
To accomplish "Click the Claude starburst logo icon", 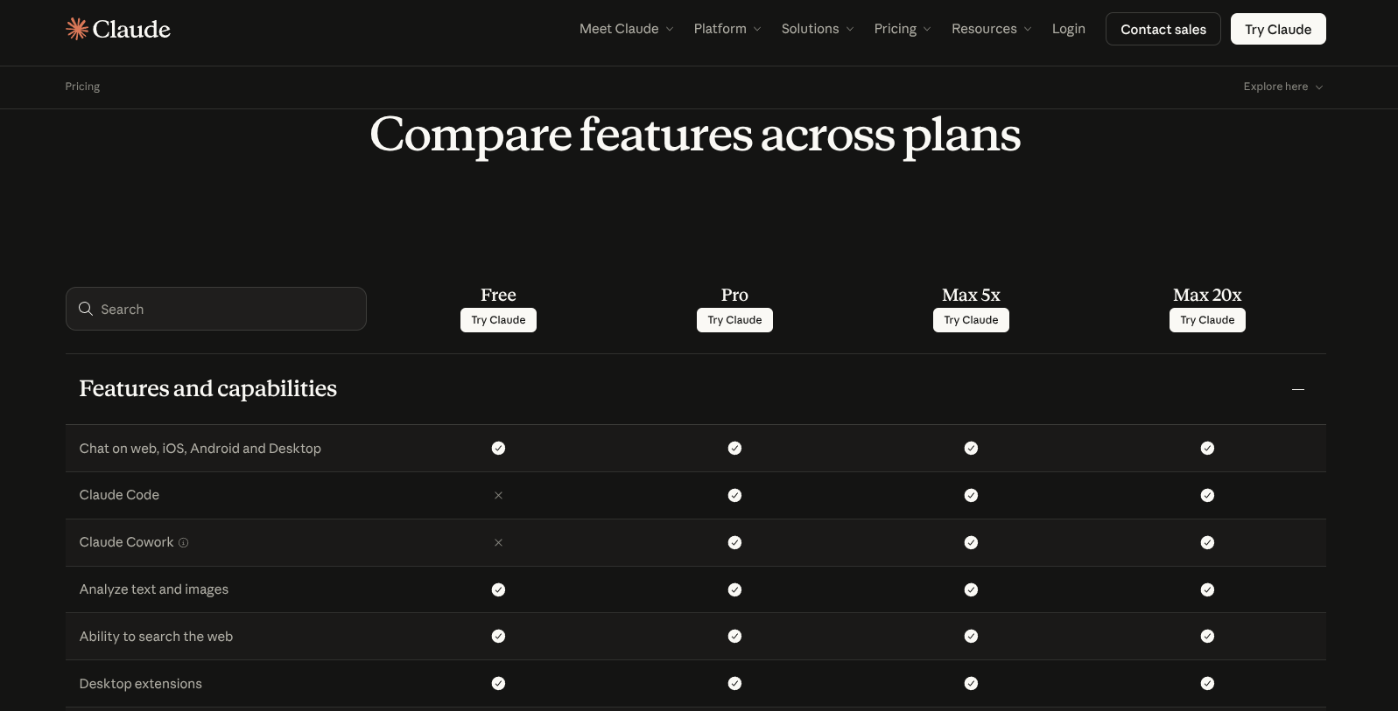I will point(77,29).
